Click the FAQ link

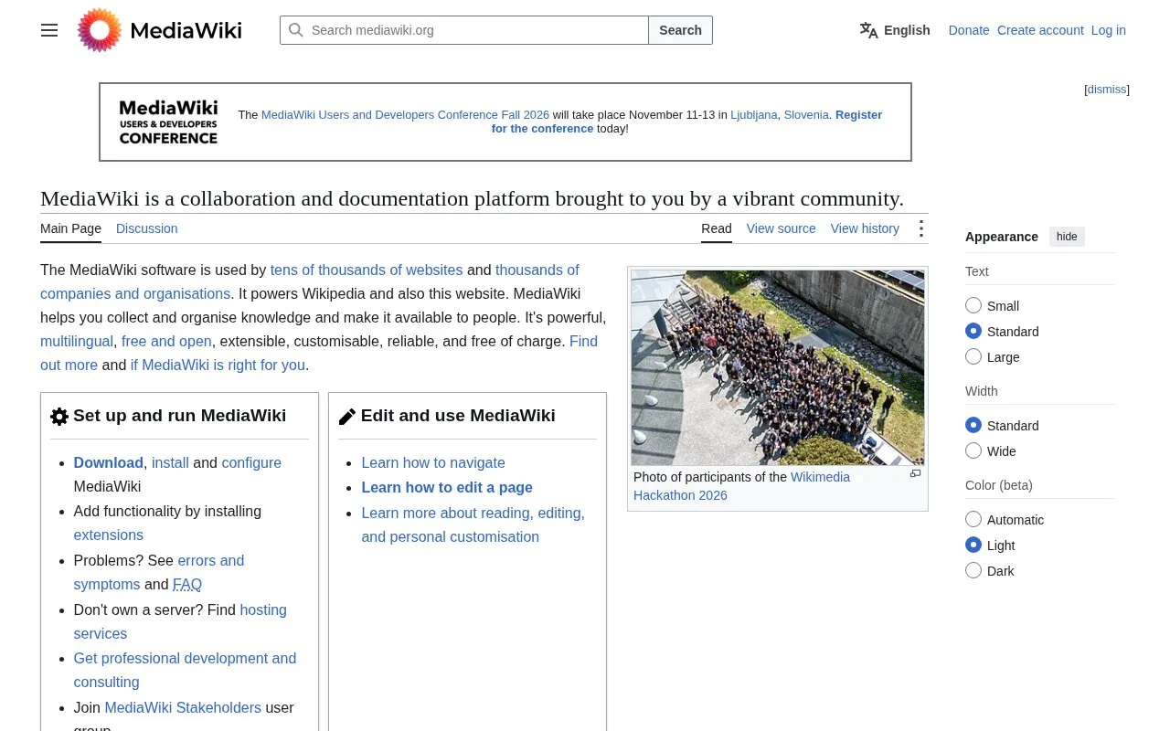click(x=187, y=584)
